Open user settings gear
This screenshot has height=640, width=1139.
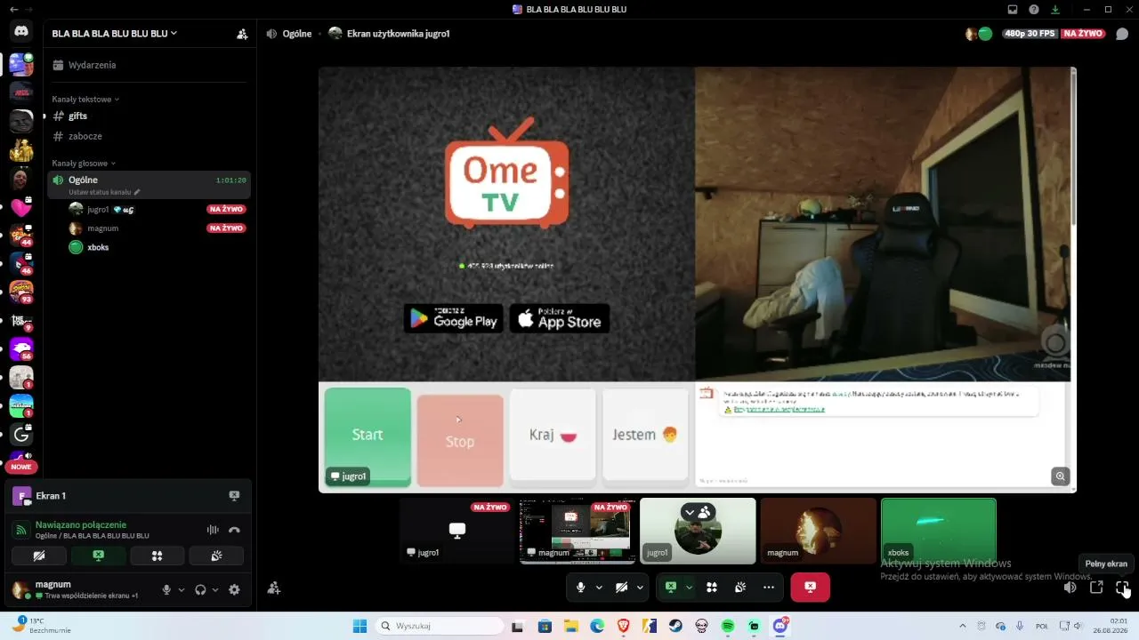234,589
